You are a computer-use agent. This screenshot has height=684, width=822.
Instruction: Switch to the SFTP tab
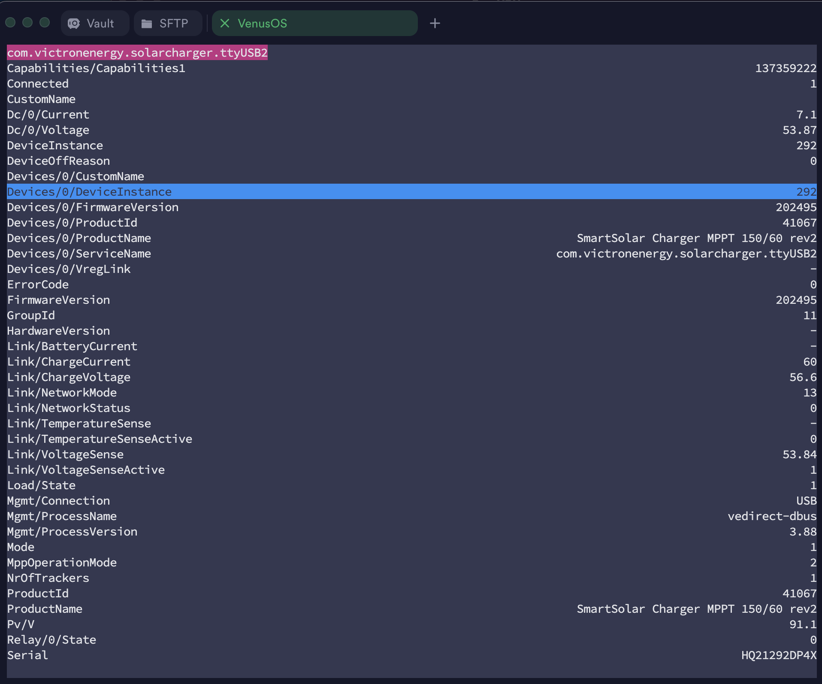point(168,24)
